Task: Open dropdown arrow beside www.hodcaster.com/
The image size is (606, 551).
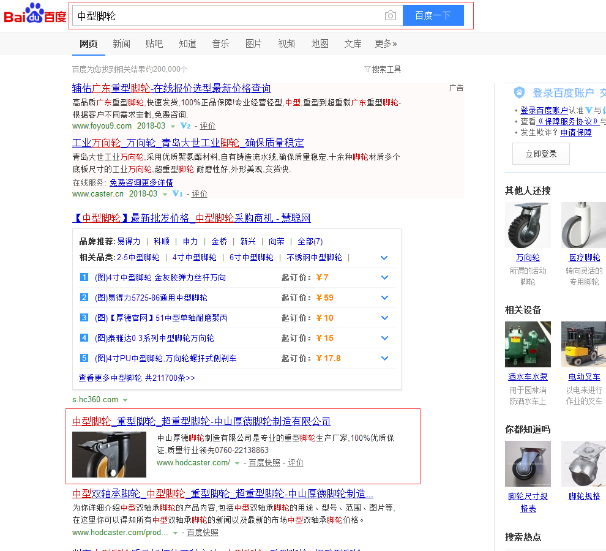Action: click(238, 463)
